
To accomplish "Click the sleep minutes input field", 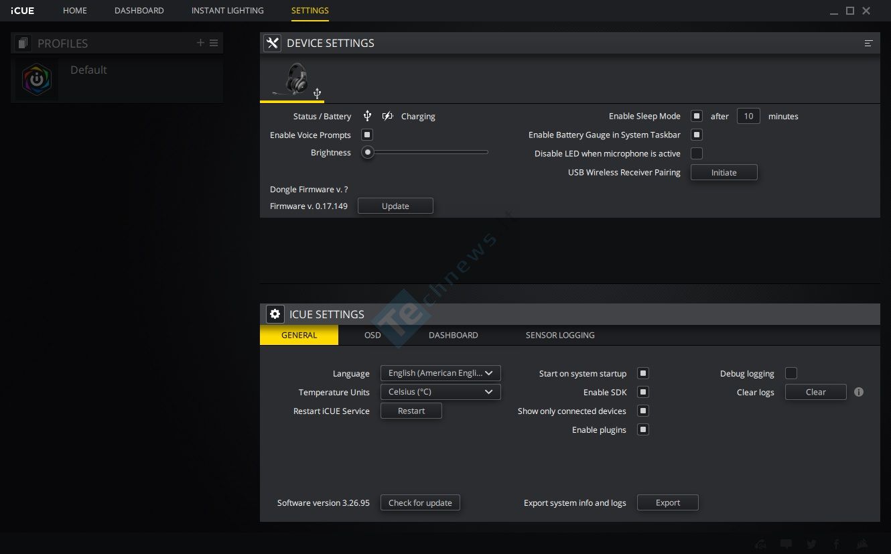I will [748, 116].
